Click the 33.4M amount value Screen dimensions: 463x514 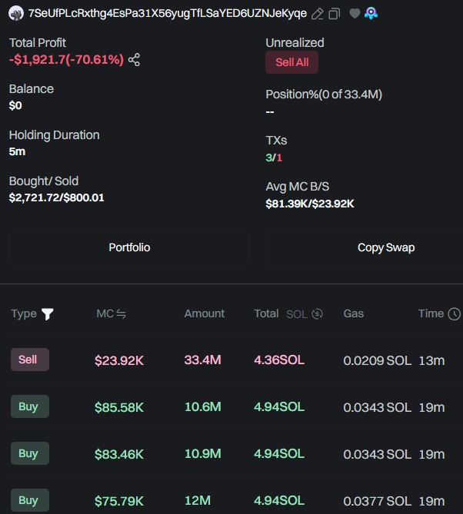pos(203,360)
